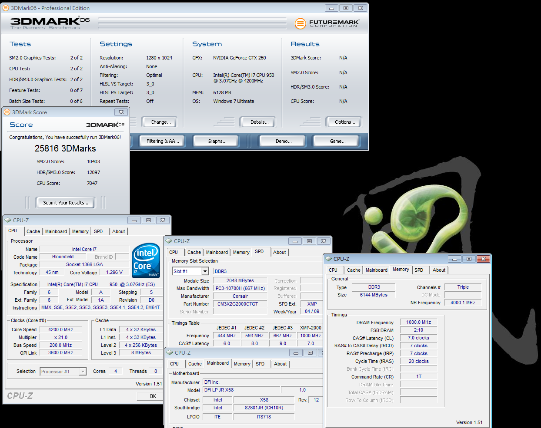
Task: Click Submit Your Results... button
Action: tap(65, 203)
